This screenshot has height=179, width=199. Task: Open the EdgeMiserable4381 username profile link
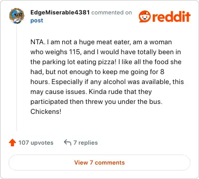[60, 12]
